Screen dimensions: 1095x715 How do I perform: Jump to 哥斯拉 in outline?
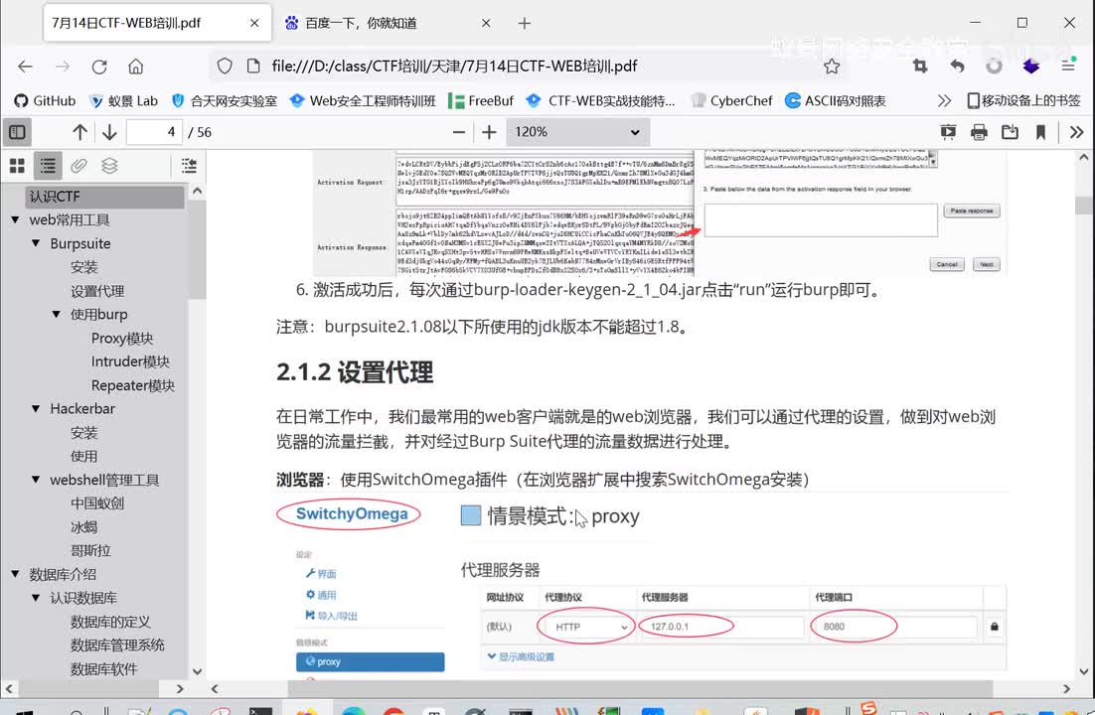tap(90, 550)
